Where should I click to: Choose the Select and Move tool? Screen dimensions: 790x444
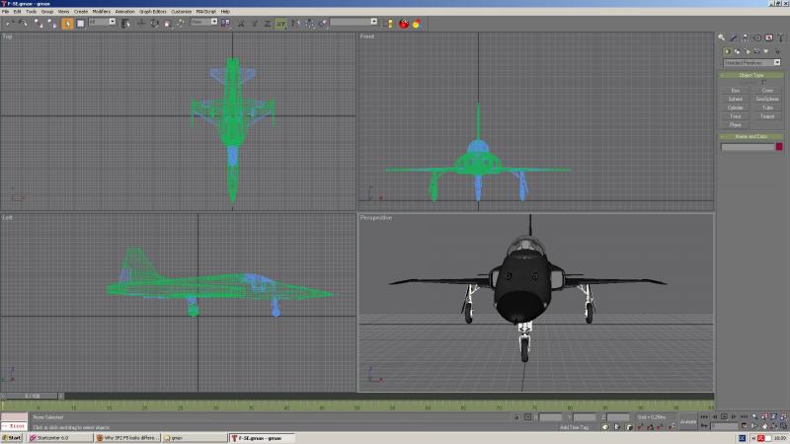pos(141,23)
